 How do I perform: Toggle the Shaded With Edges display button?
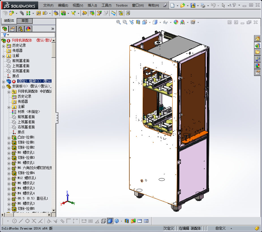click(110, 221)
